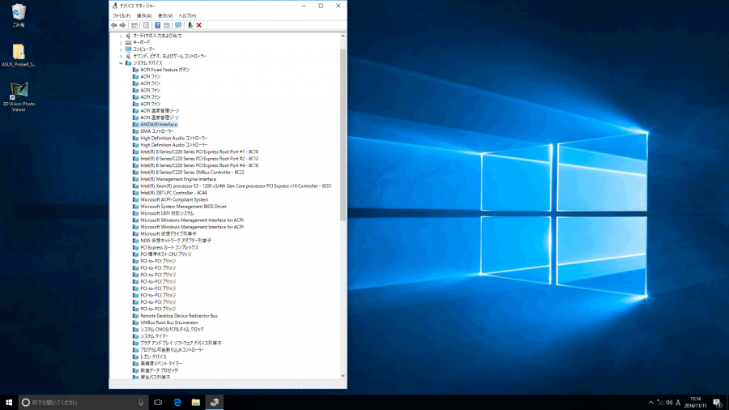Launch Microsoft Edge from the taskbar
Screen dimensions: 729x410
pos(177,402)
